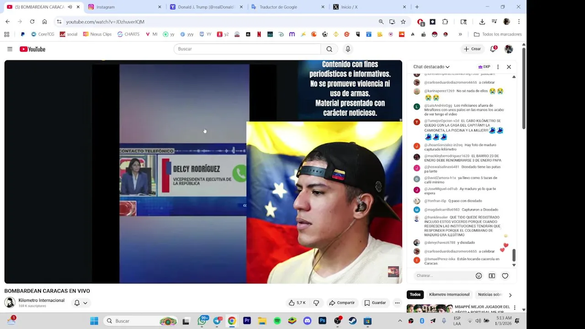Expand notification bell options chevron
The image size is (585, 329).
85,303
